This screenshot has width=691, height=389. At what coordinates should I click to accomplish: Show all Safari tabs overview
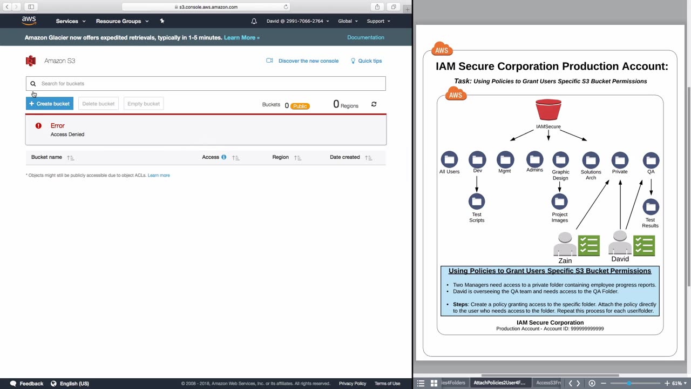coord(394,7)
